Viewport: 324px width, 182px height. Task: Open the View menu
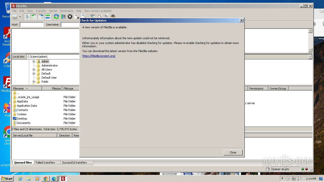30,11
